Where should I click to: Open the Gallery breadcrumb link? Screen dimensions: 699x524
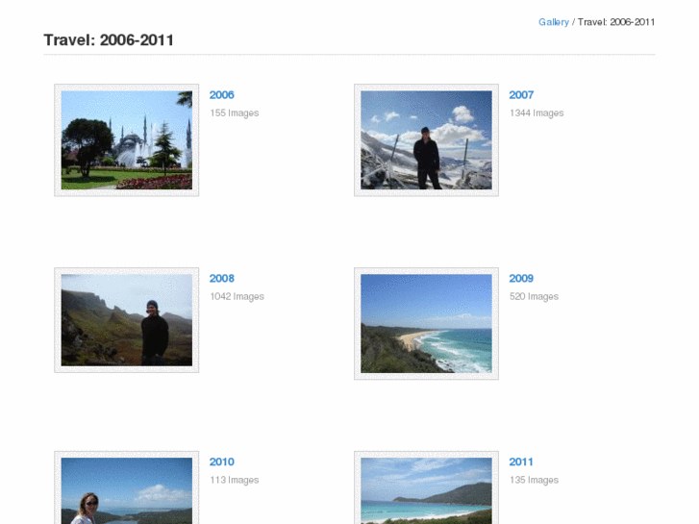[553, 22]
